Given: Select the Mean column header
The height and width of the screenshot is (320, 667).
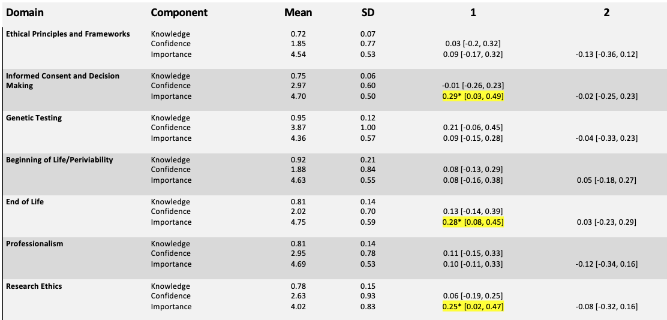Looking at the screenshot, I should coord(298,13).
